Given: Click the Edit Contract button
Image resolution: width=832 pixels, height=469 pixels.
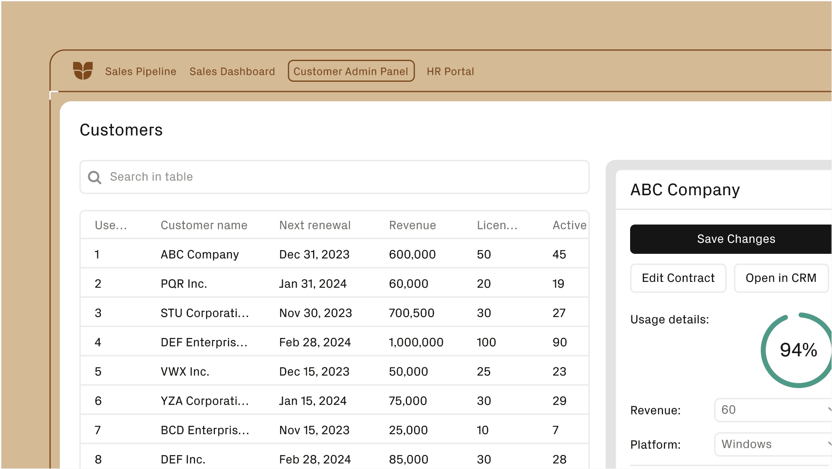Looking at the screenshot, I should pyautogui.click(x=678, y=278).
